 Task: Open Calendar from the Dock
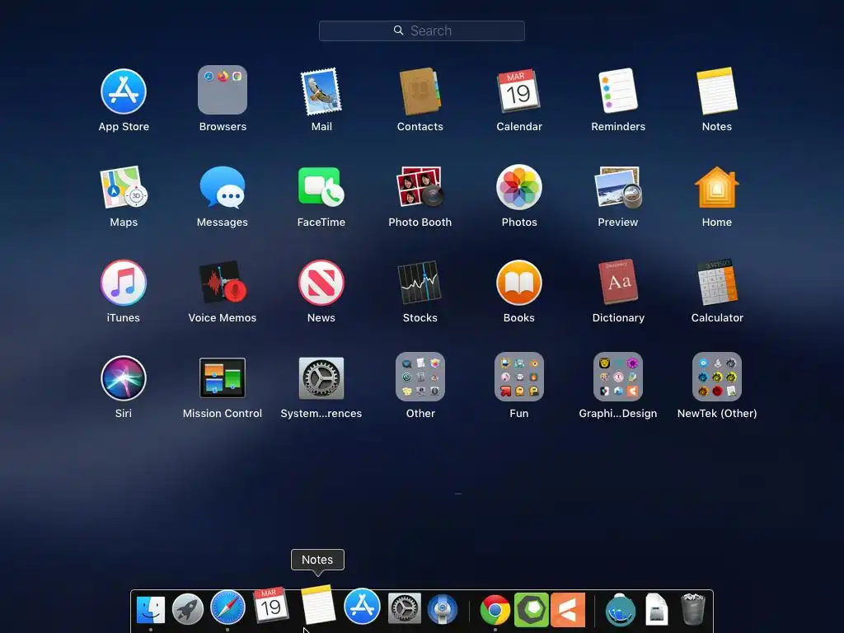pos(270,604)
